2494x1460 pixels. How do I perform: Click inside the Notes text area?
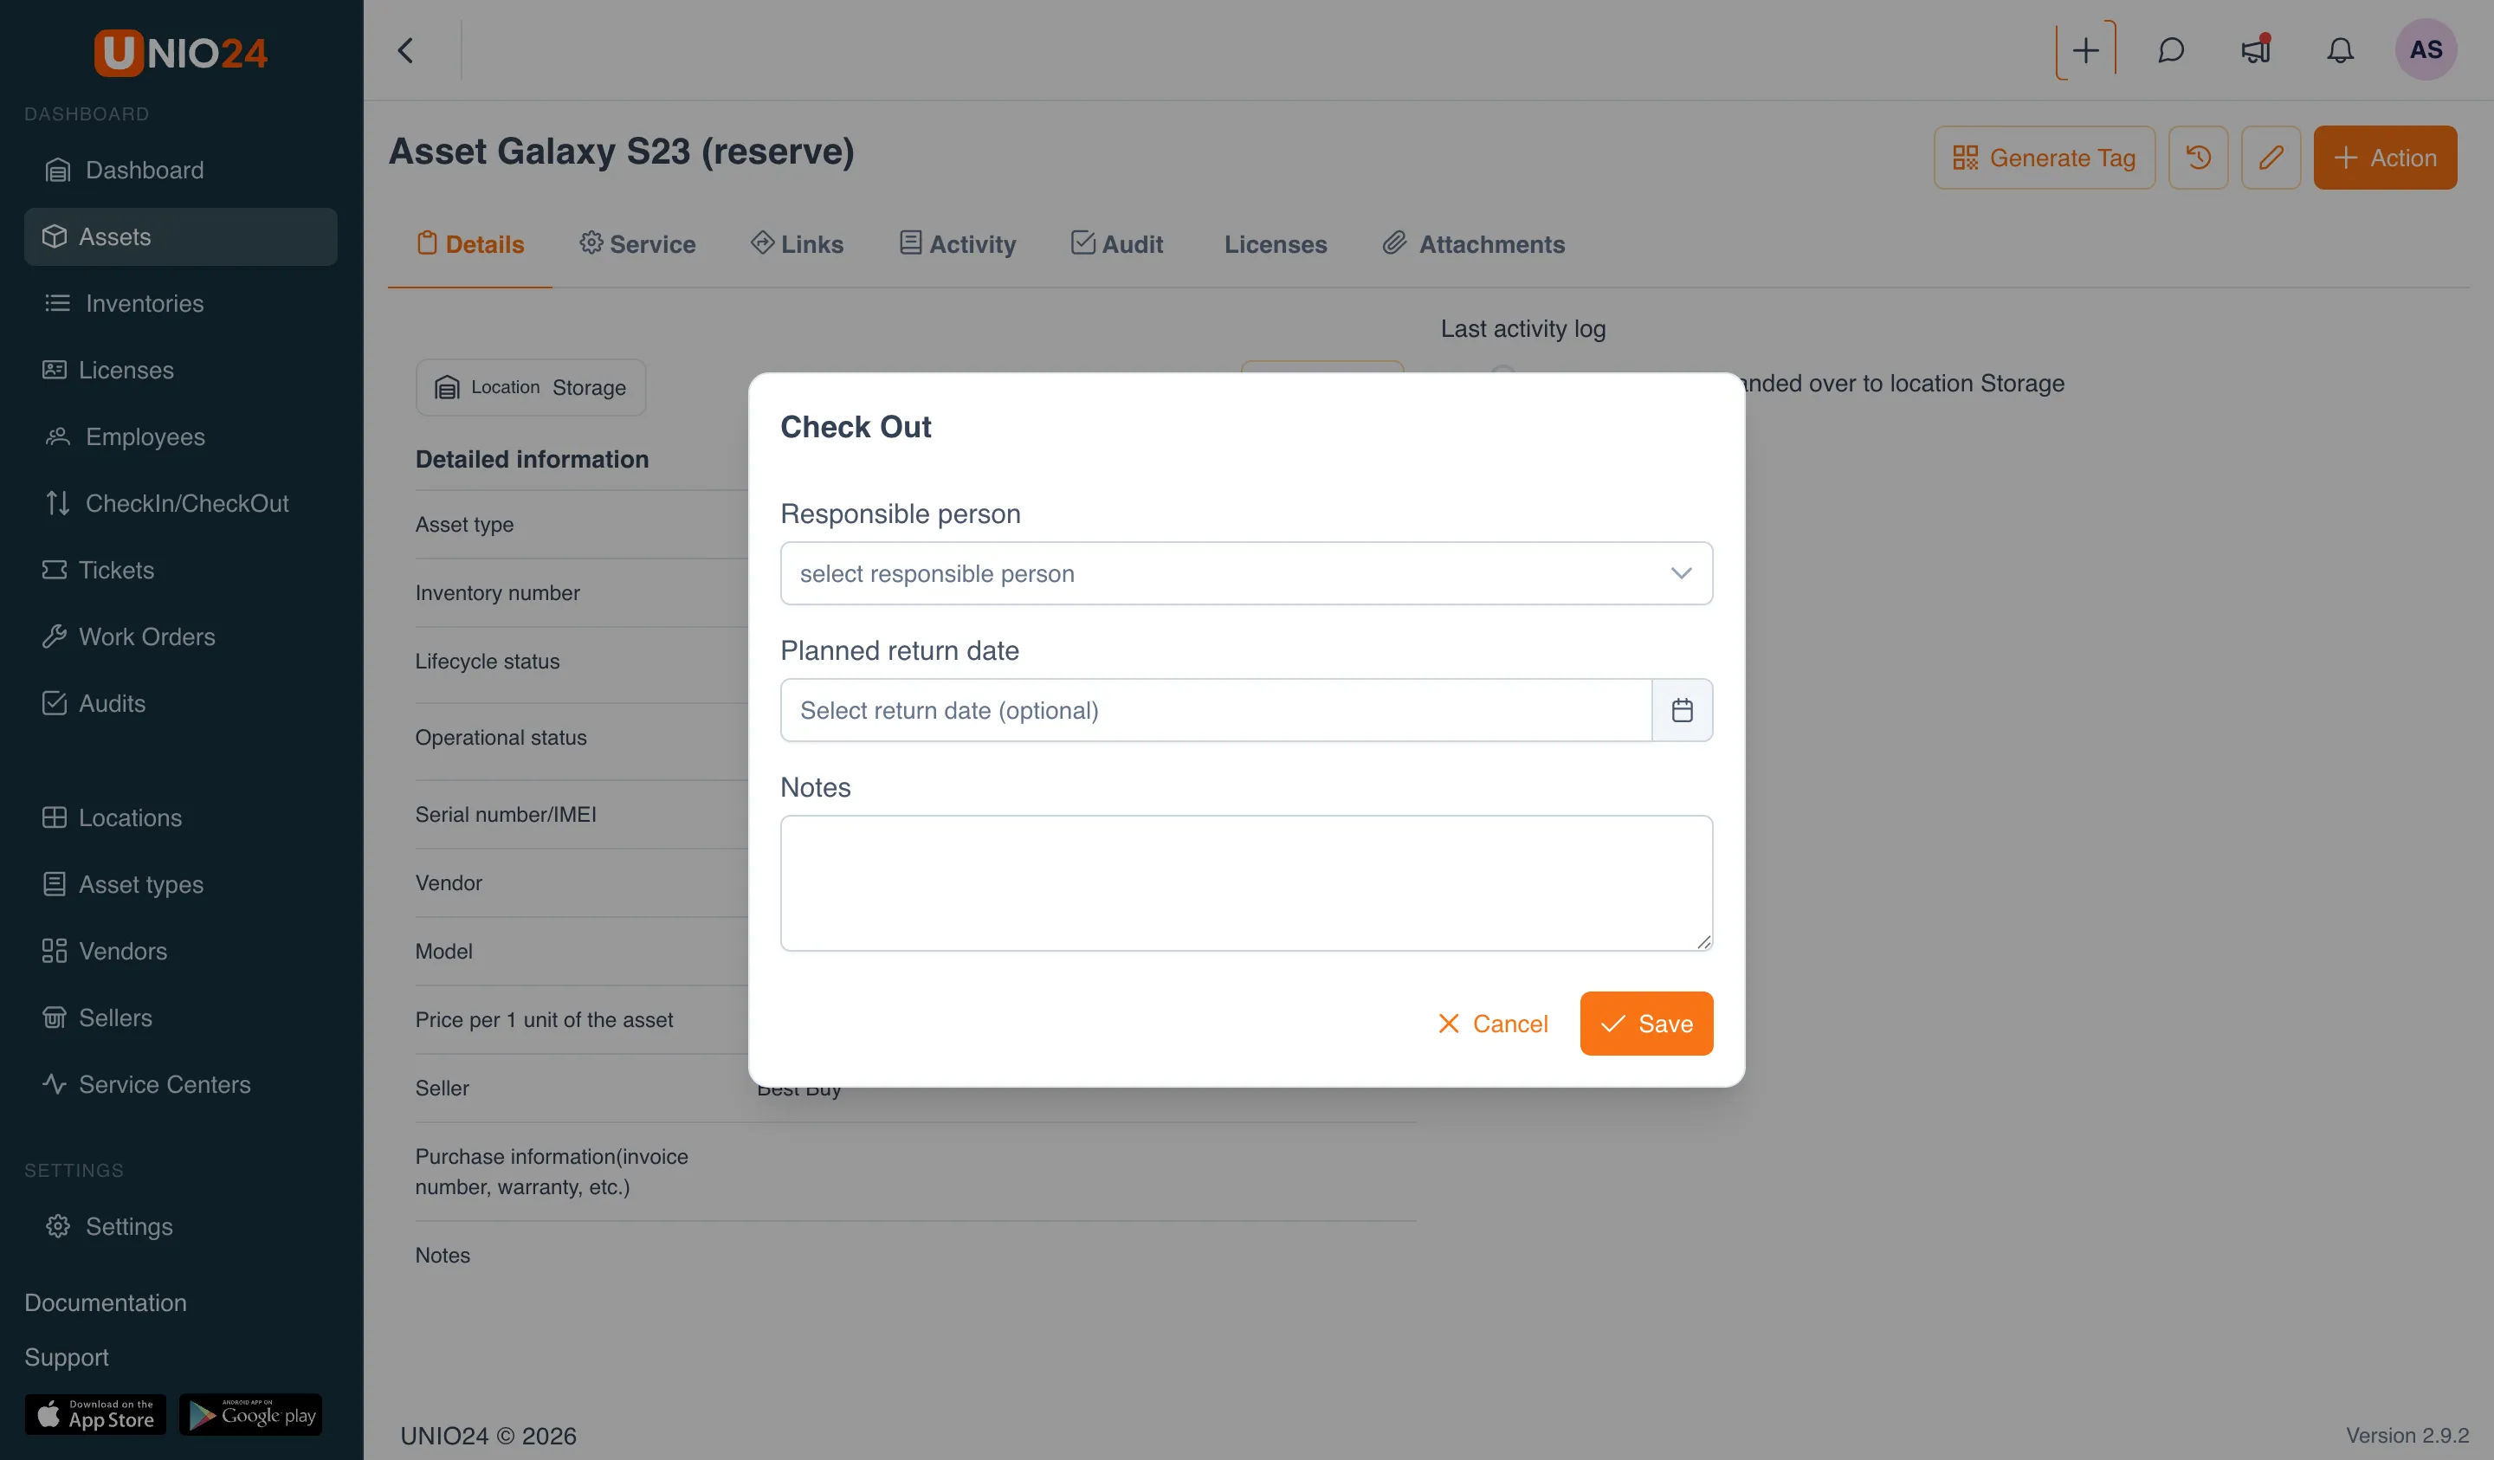[x=1246, y=883]
